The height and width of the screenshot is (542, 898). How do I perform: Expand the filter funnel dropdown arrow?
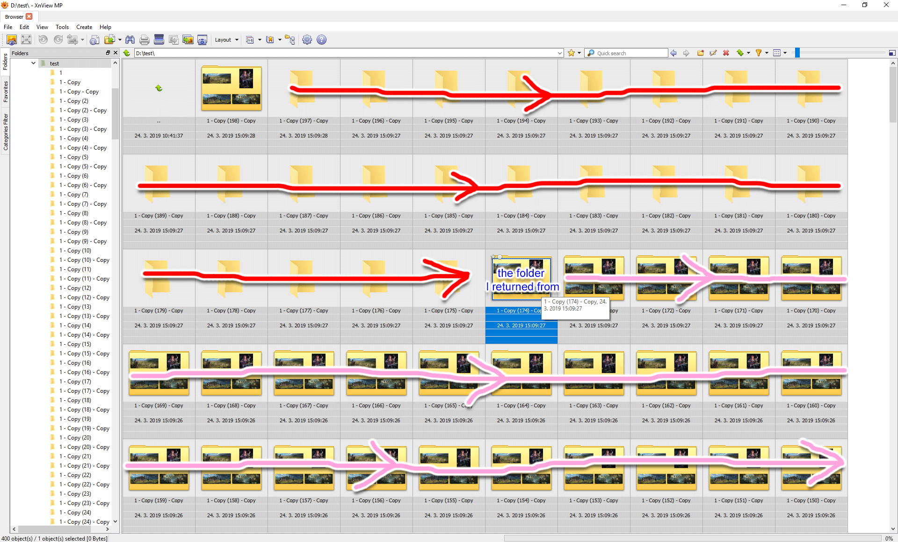coord(767,53)
